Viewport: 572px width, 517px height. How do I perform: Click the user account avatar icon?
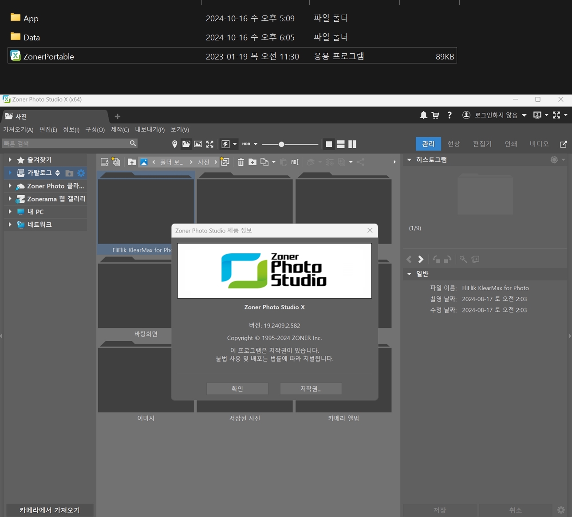pyautogui.click(x=466, y=115)
